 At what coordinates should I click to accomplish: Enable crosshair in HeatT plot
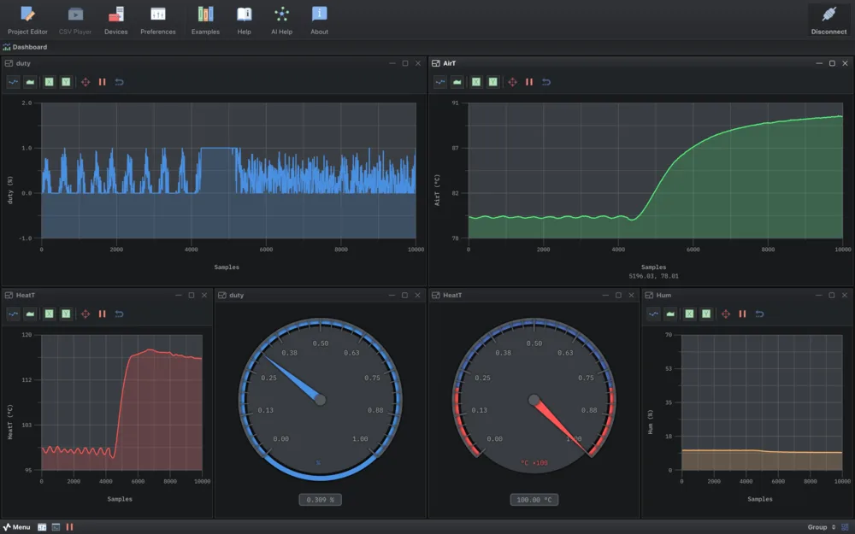click(85, 314)
